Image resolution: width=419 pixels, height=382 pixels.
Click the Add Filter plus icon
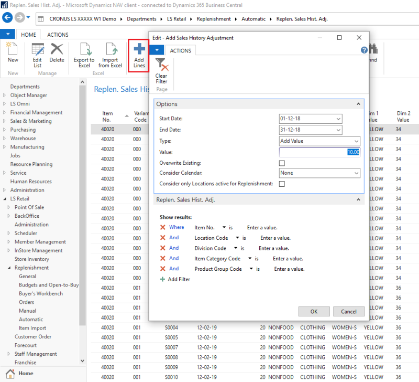pyautogui.click(x=162, y=279)
